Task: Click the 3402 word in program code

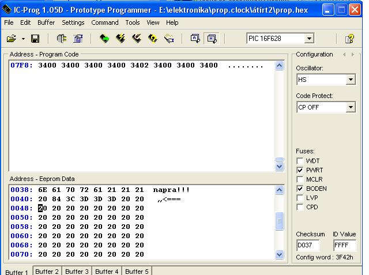Action: coord(140,65)
